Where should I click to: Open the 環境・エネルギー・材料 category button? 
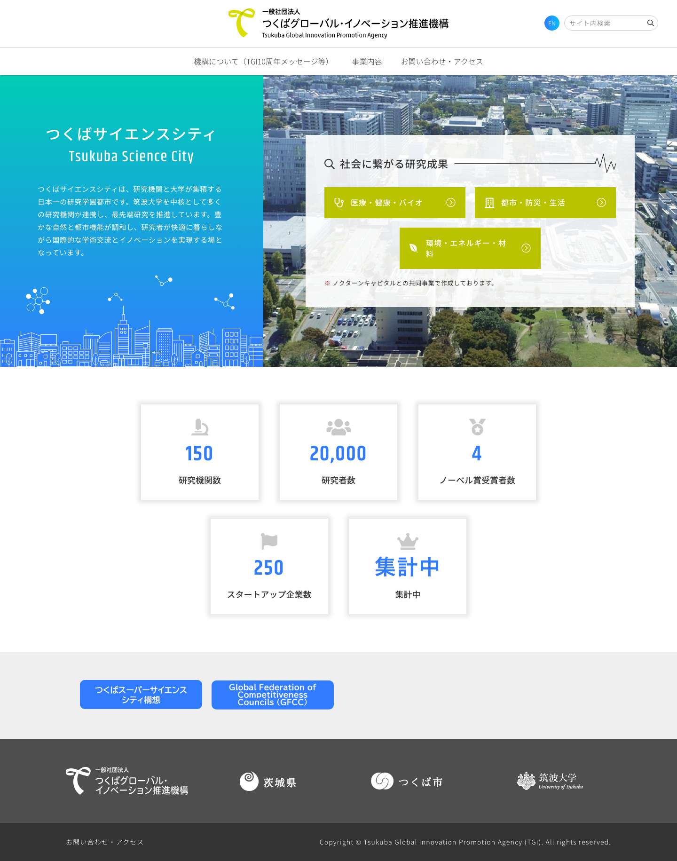coord(470,248)
